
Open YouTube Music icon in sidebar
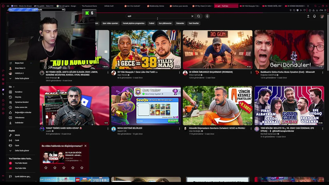(x=10, y=163)
